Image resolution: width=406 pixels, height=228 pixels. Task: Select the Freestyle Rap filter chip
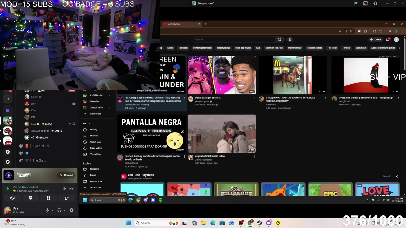point(223,48)
